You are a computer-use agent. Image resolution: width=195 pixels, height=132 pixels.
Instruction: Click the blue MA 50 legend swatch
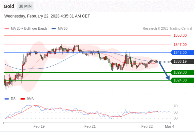tap(54, 29)
